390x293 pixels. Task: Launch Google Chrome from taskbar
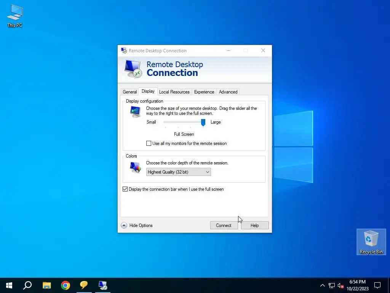click(66, 285)
